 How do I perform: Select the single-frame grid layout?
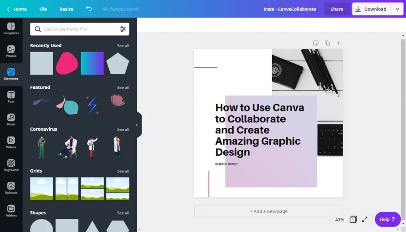click(42, 189)
